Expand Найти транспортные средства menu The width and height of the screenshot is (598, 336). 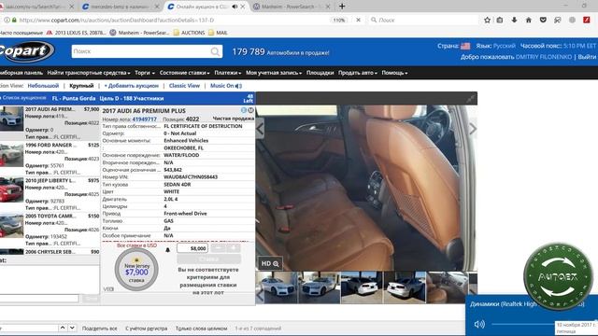(x=89, y=73)
